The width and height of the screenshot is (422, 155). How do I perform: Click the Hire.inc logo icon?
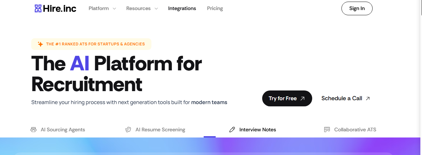[38, 8]
